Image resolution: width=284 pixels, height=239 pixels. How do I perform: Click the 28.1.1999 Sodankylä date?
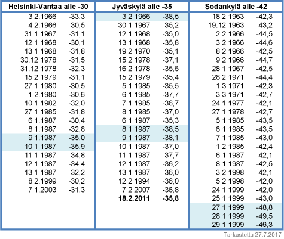click(x=228, y=216)
